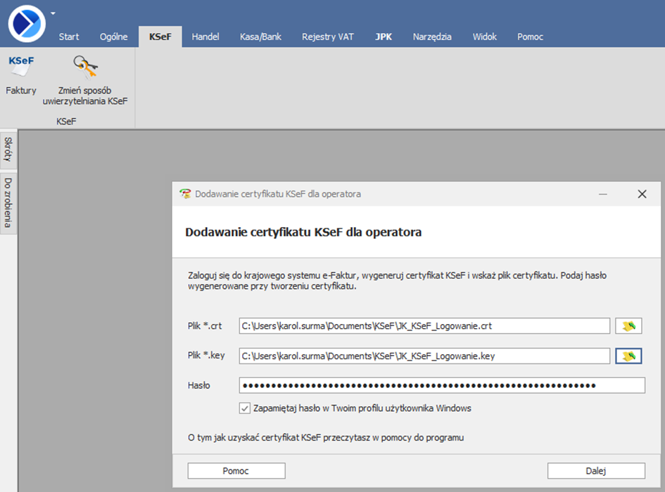Image resolution: width=665 pixels, height=492 pixels.
Task: Open the Handel ribbon tab
Action: click(x=205, y=37)
